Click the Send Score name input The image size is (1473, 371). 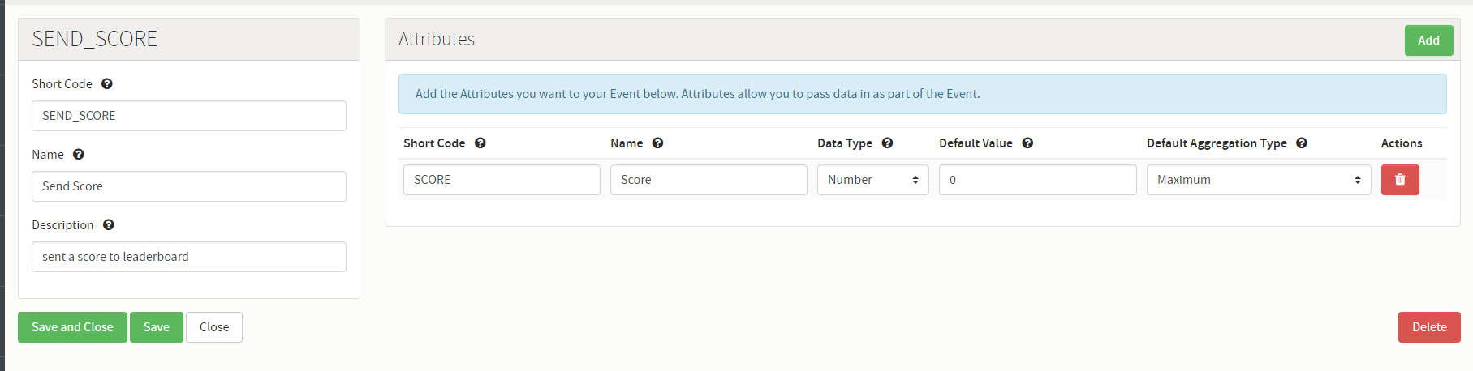point(189,186)
